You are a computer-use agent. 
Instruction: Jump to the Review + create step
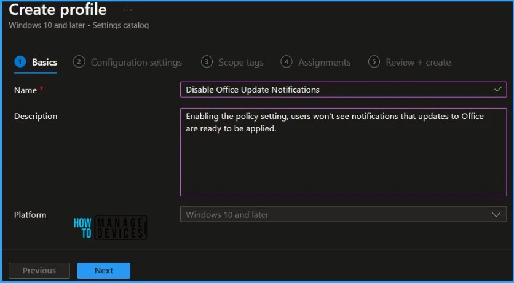(409, 62)
